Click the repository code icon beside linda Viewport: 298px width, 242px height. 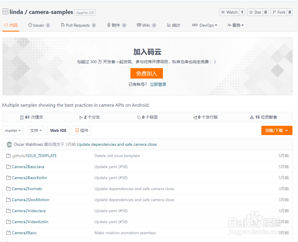pos(5,12)
